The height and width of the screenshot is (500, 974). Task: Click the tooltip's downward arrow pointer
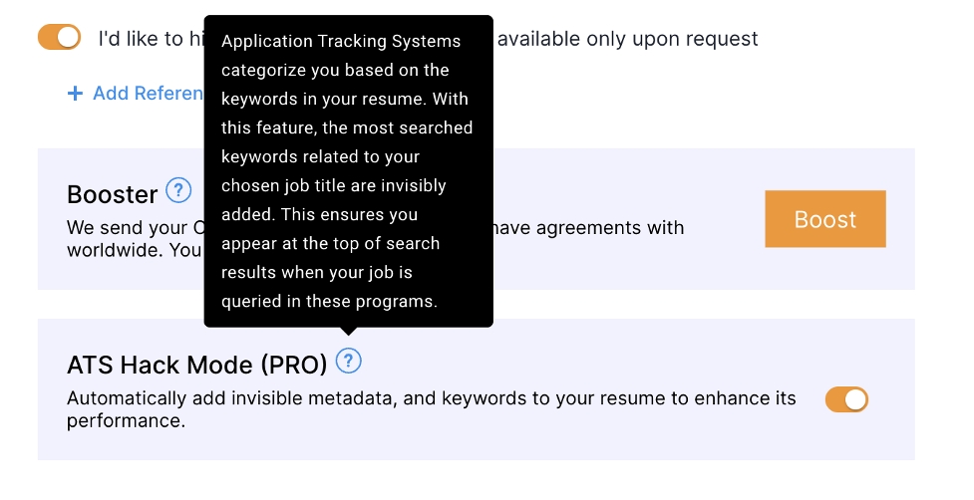pyautogui.click(x=348, y=332)
